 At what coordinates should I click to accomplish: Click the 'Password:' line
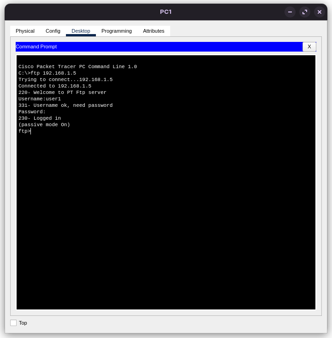pyautogui.click(x=32, y=112)
